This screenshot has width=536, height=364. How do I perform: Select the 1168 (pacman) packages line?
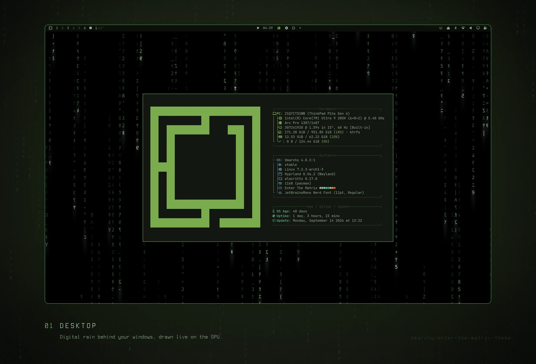point(295,183)
